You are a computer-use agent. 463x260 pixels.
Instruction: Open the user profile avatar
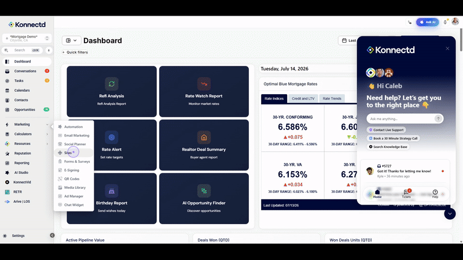tap(455, 21)
